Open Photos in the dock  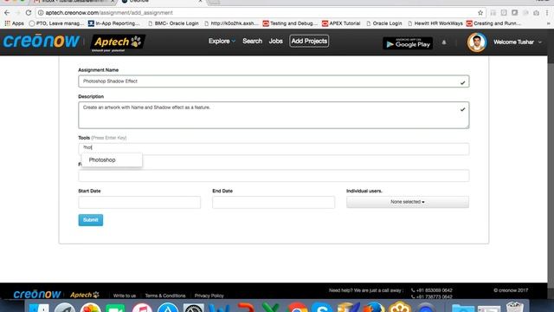point(91,308)
